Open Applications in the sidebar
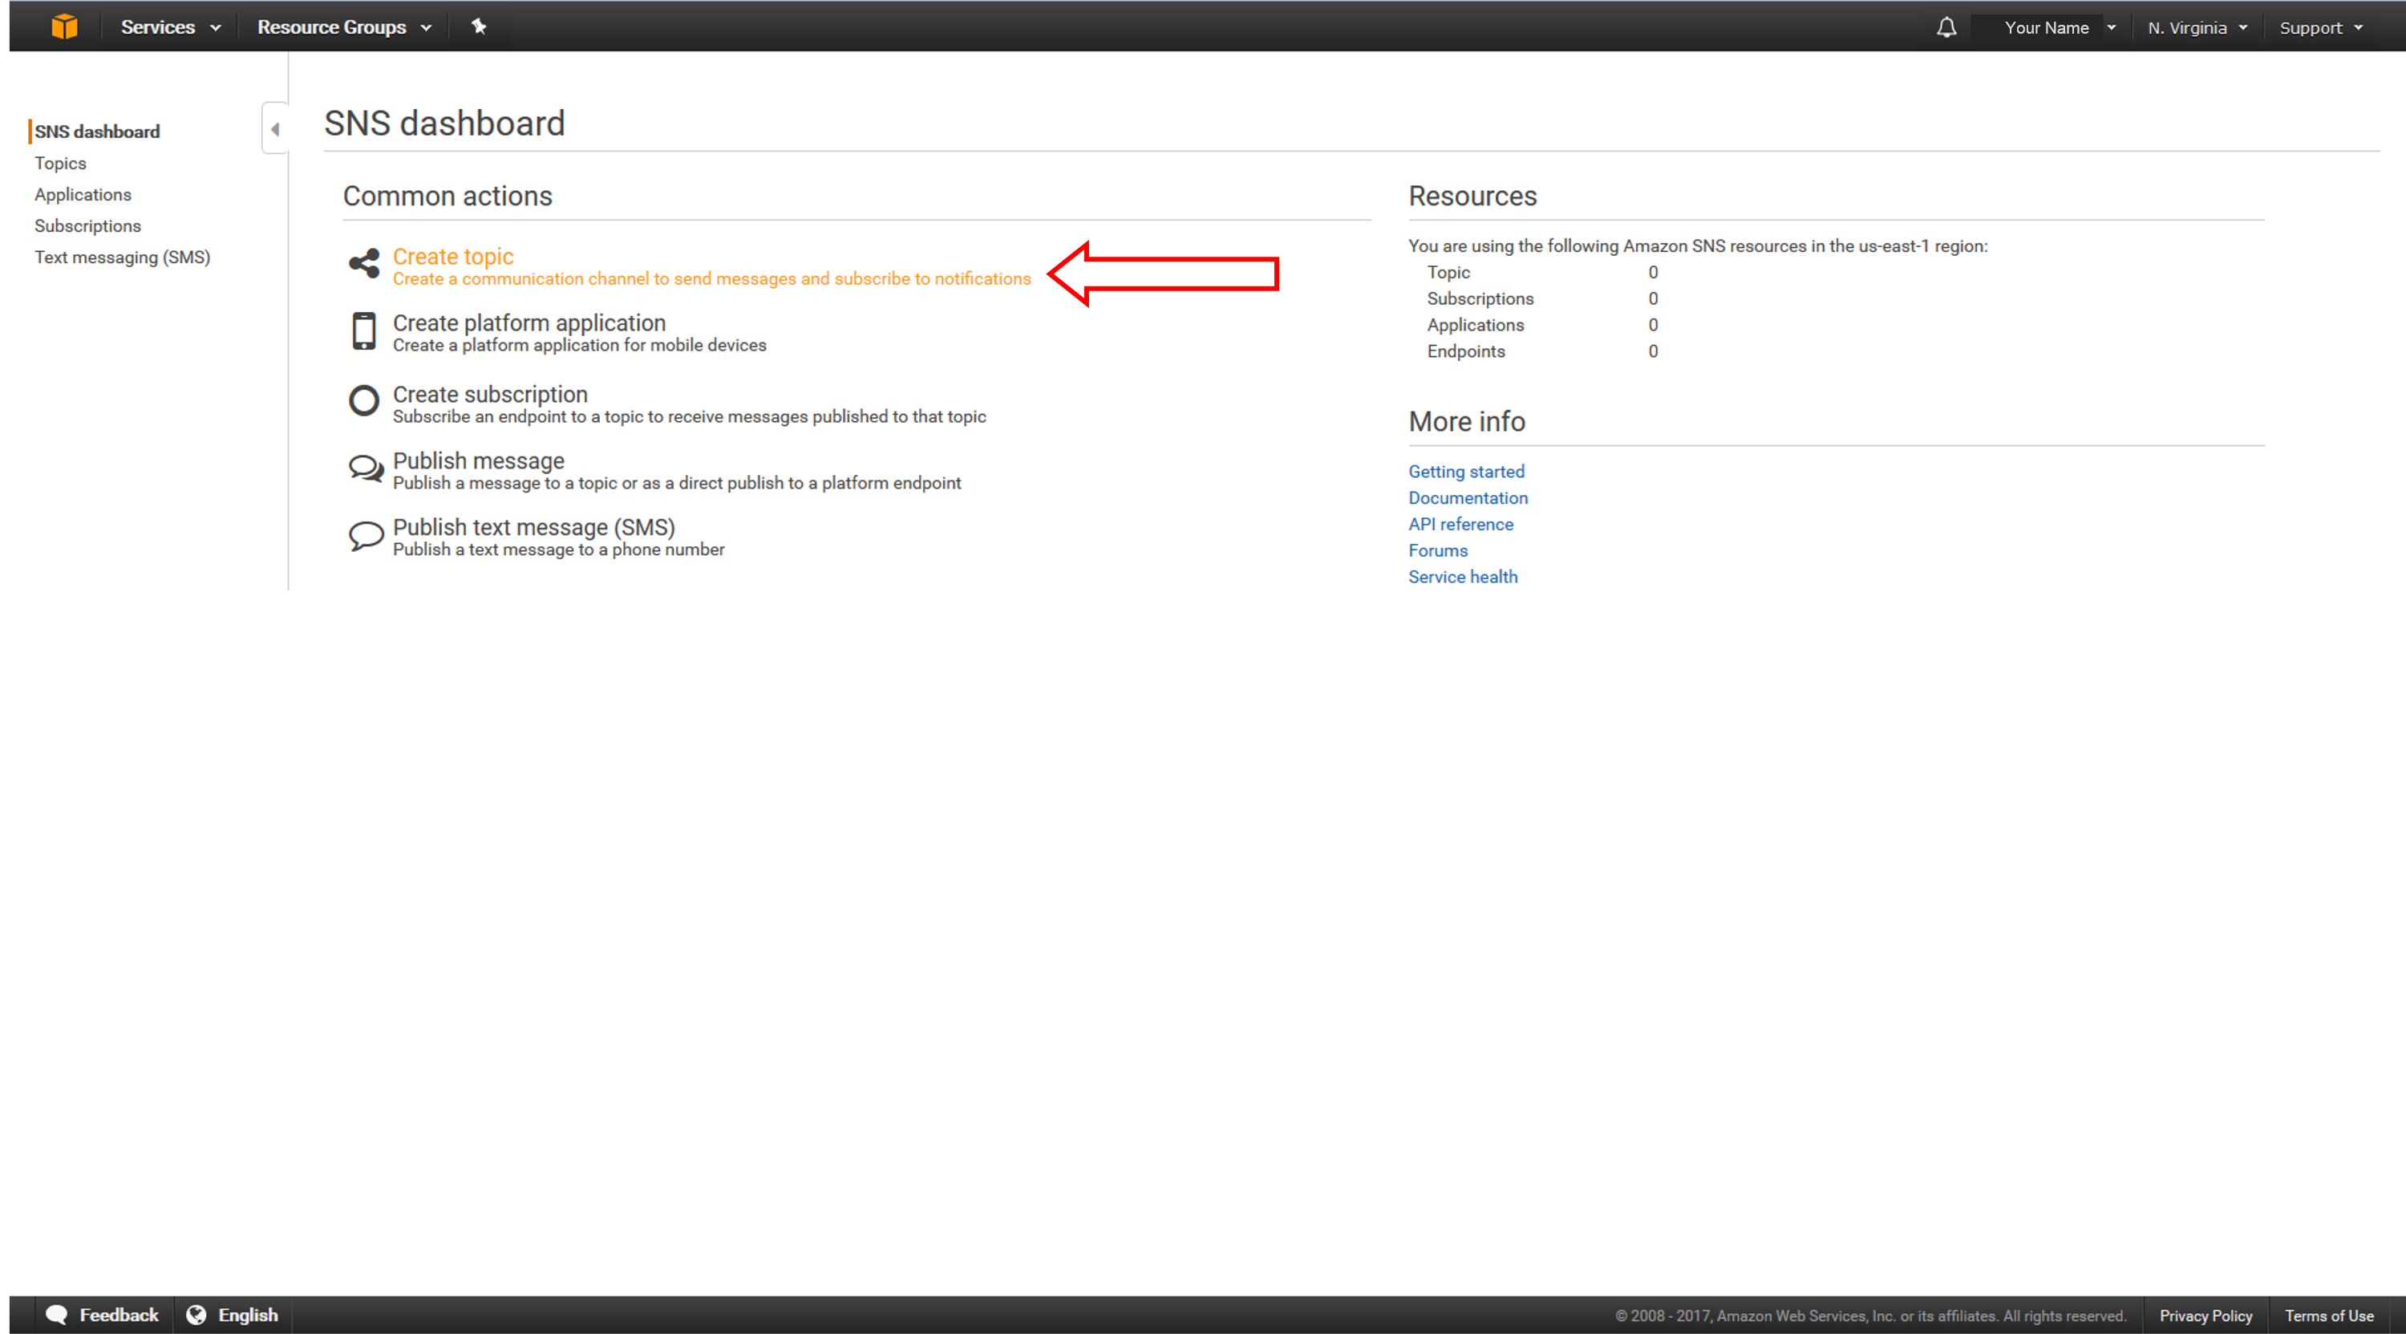Viewport: 2406px width, 1334px height. (83, 194)
